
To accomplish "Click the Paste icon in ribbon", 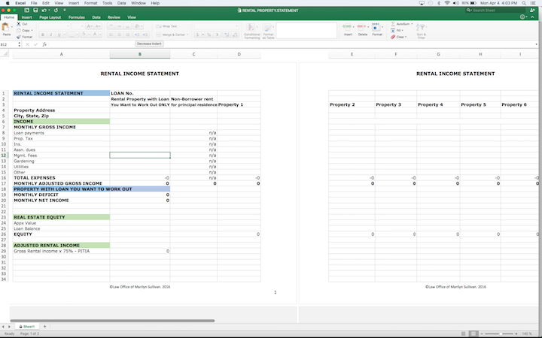I will click(6, 28).
